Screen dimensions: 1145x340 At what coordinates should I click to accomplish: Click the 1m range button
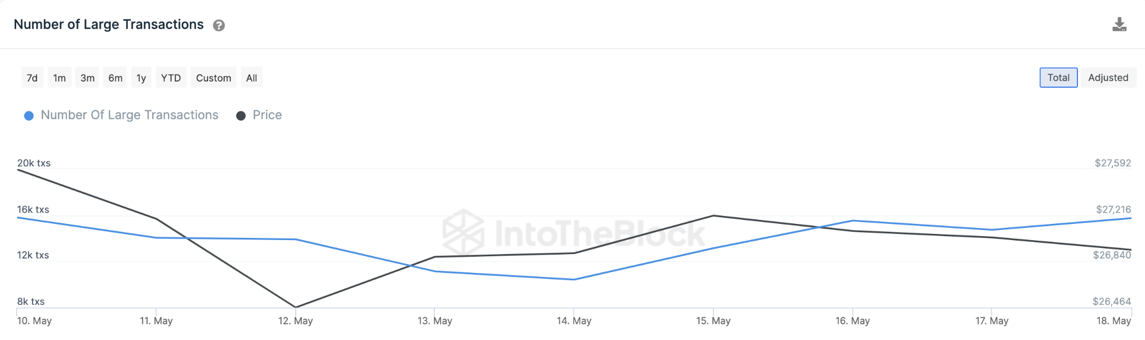59,78
